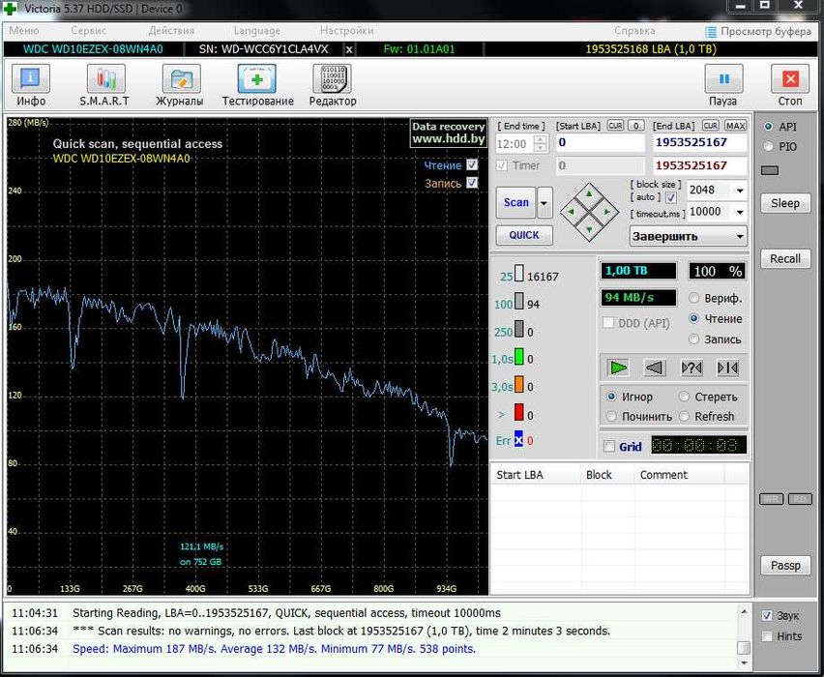824x677 pixels.
Task: Click the reverse scan direction arrow
Action: click(x=655, y=368)
